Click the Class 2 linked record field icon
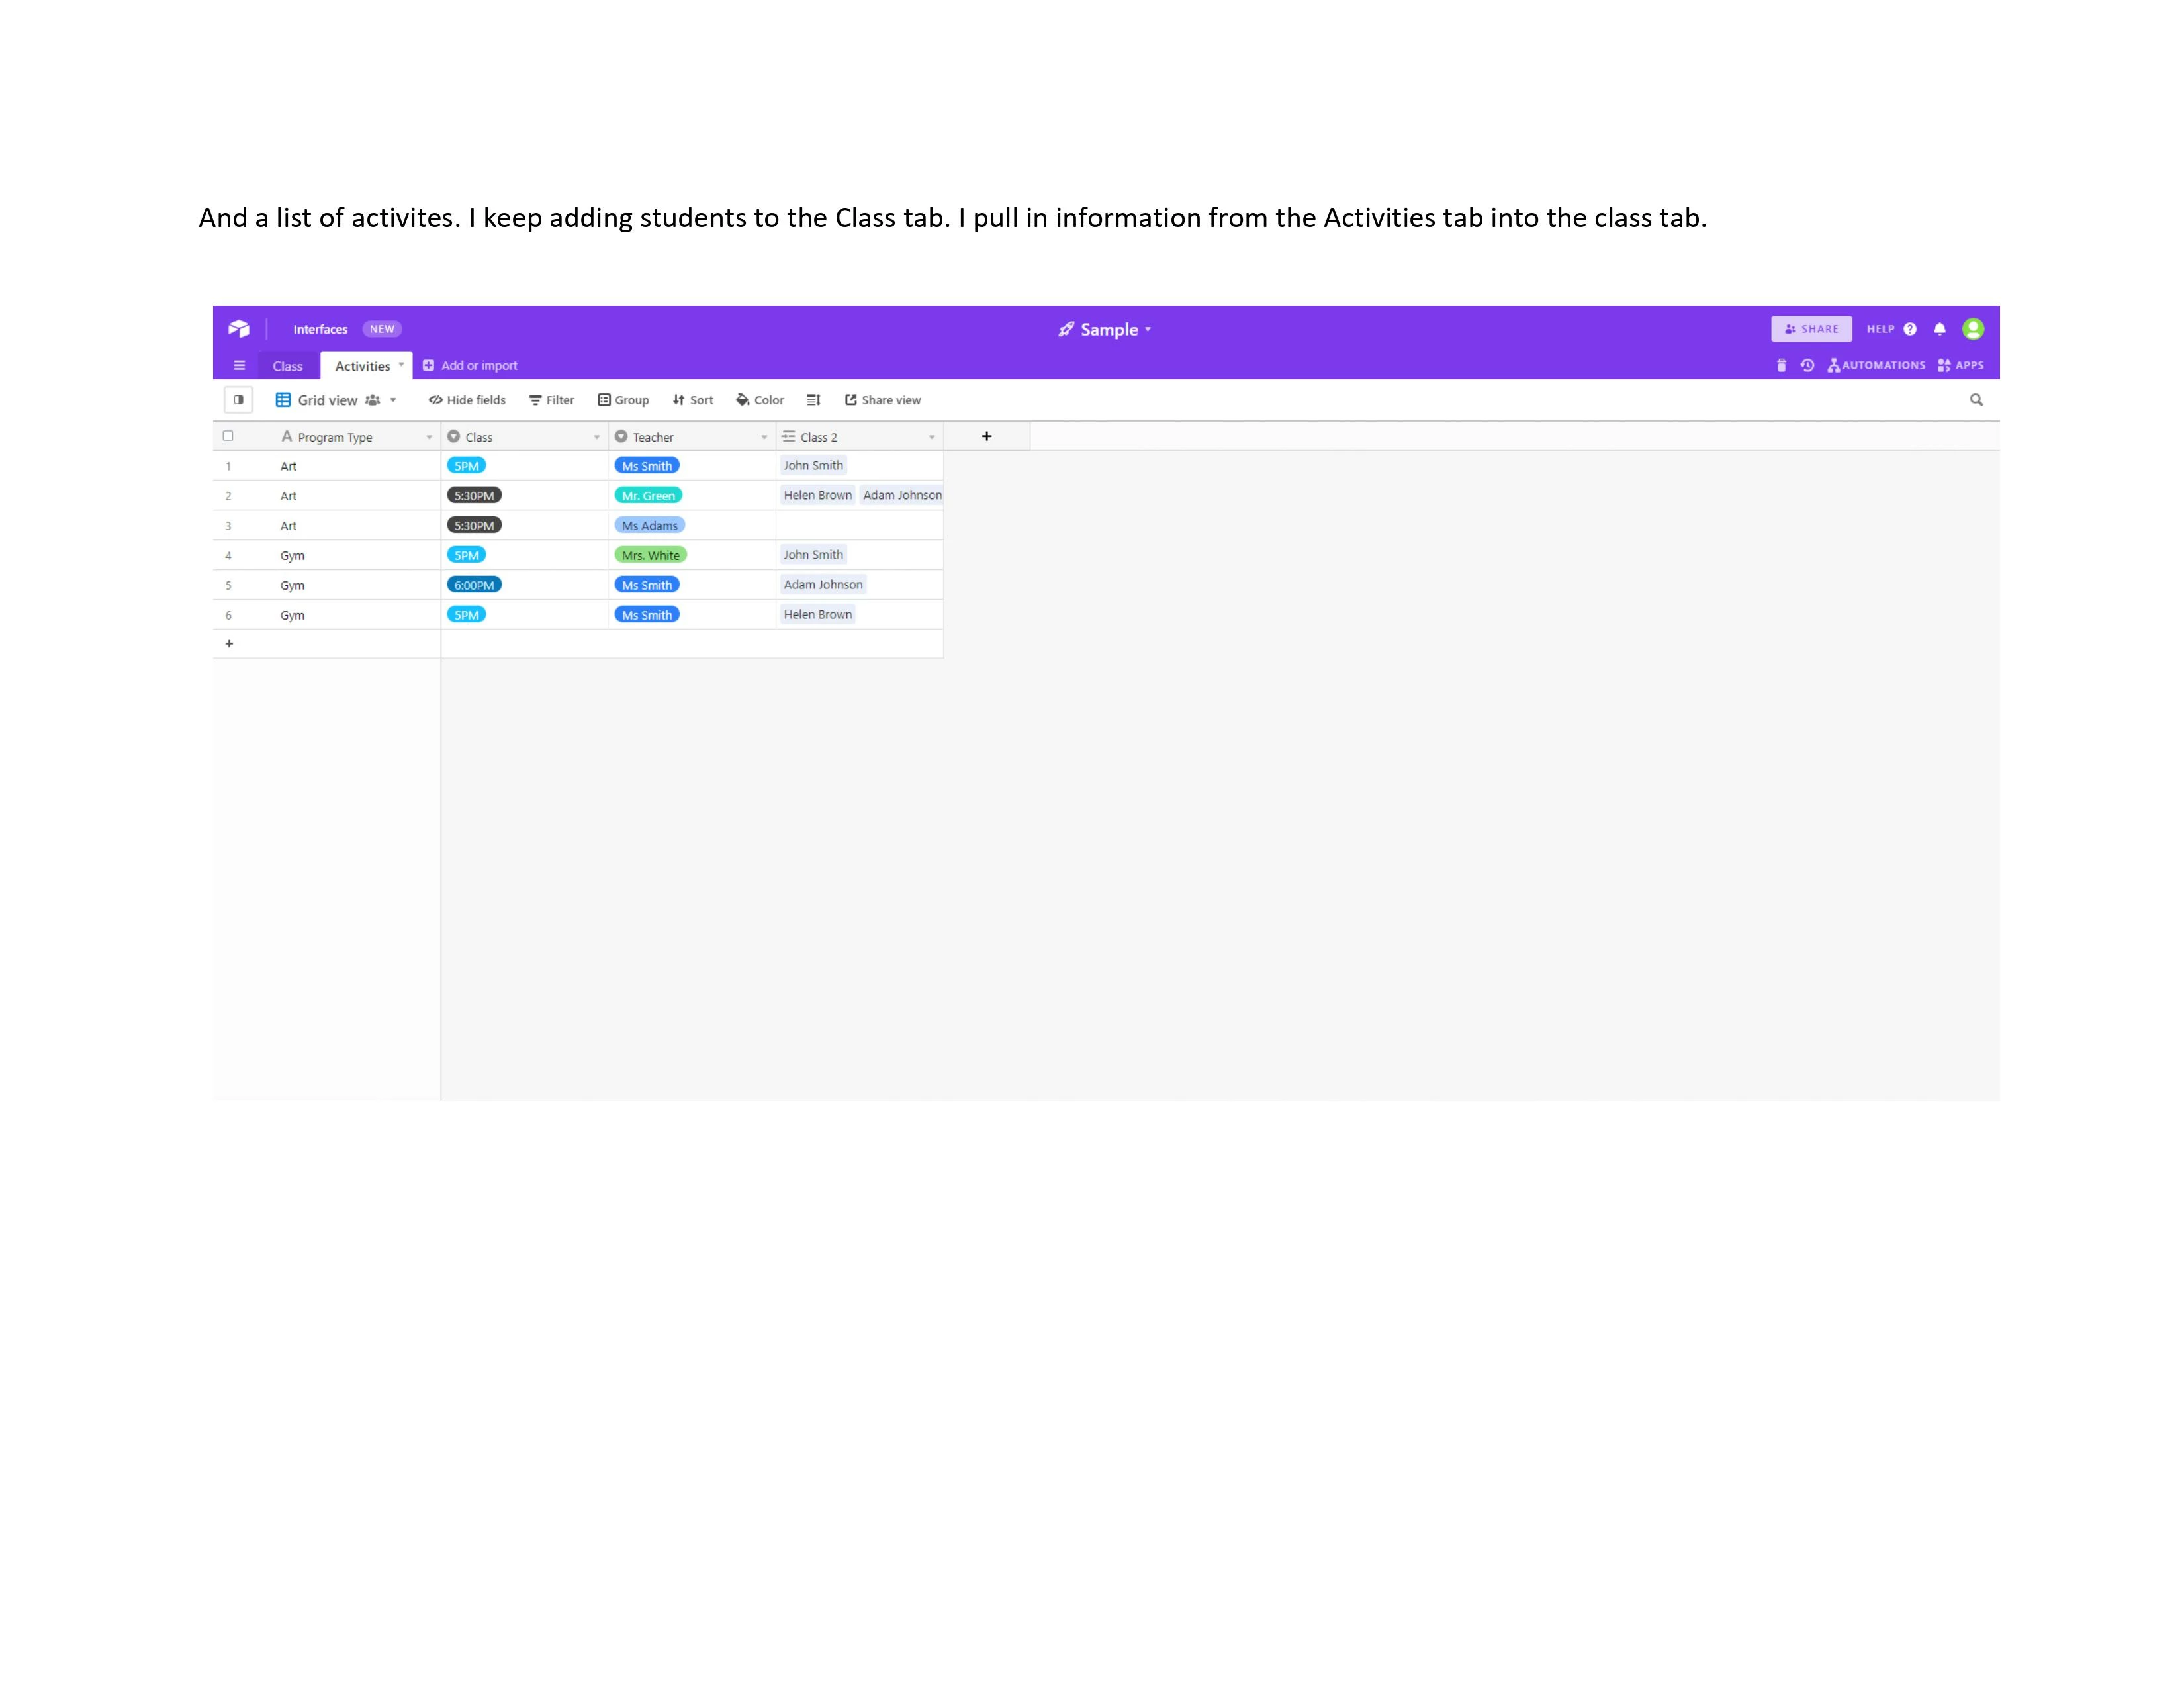 click(x=788, y=436)
